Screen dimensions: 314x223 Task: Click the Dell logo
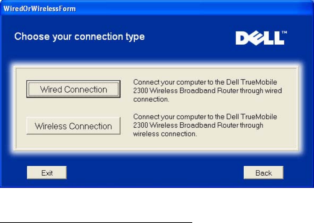click(x=259, y=38)
